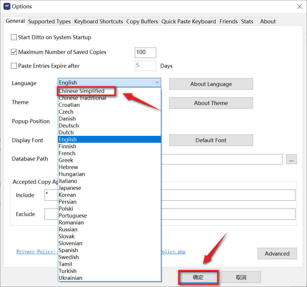The image size is (307, 287).
Task: Select Dutch from the language list
Action: [x=109, y=133]
